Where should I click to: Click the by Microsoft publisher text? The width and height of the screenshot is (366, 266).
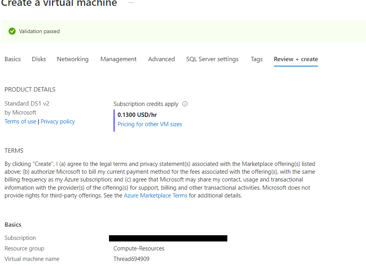click(20, 113)
